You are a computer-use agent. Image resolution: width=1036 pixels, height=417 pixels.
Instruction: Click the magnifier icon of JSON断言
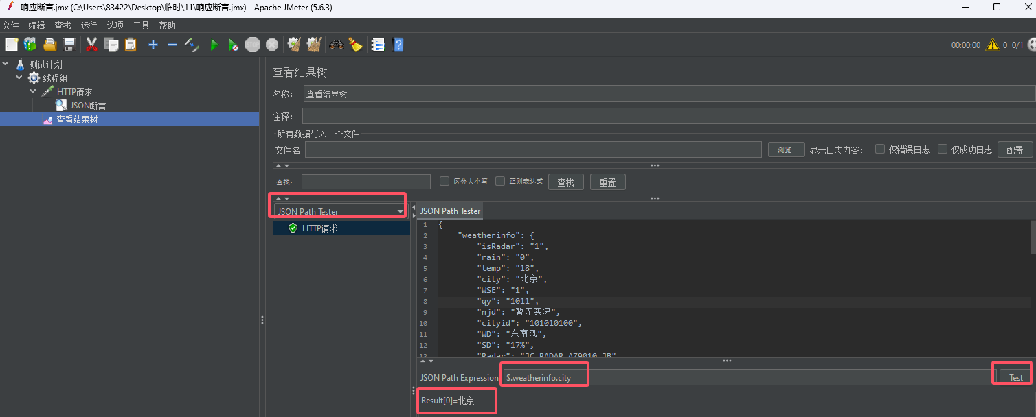(x=61, y=105)
